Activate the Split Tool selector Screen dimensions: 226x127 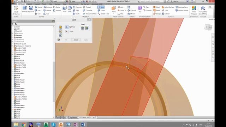click(67, 27)
